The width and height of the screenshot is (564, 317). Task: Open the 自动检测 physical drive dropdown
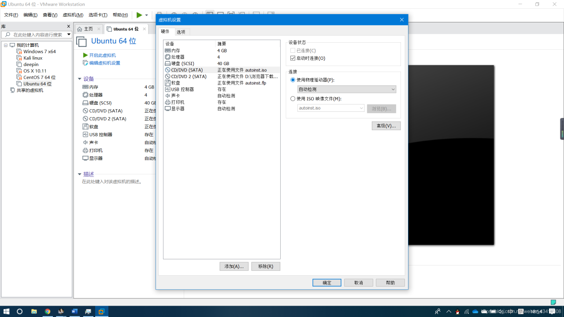pos(347,89)
